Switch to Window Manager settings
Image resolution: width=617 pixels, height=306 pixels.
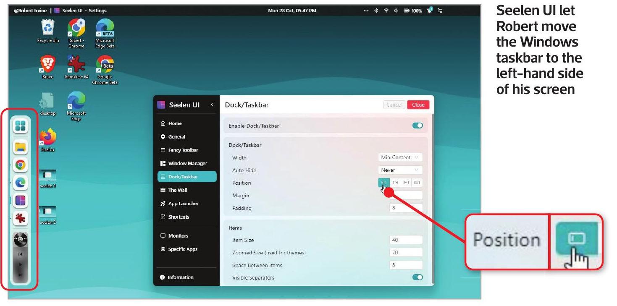tap(187, 163)
